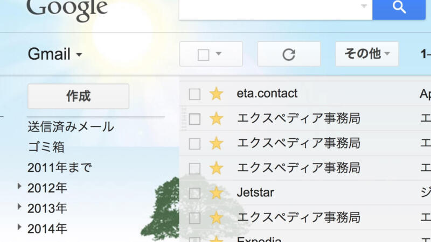This screenshot has width=431, height=242.
Task: Expand the 2012年 label tree arrow
Action: coord(19,187)
